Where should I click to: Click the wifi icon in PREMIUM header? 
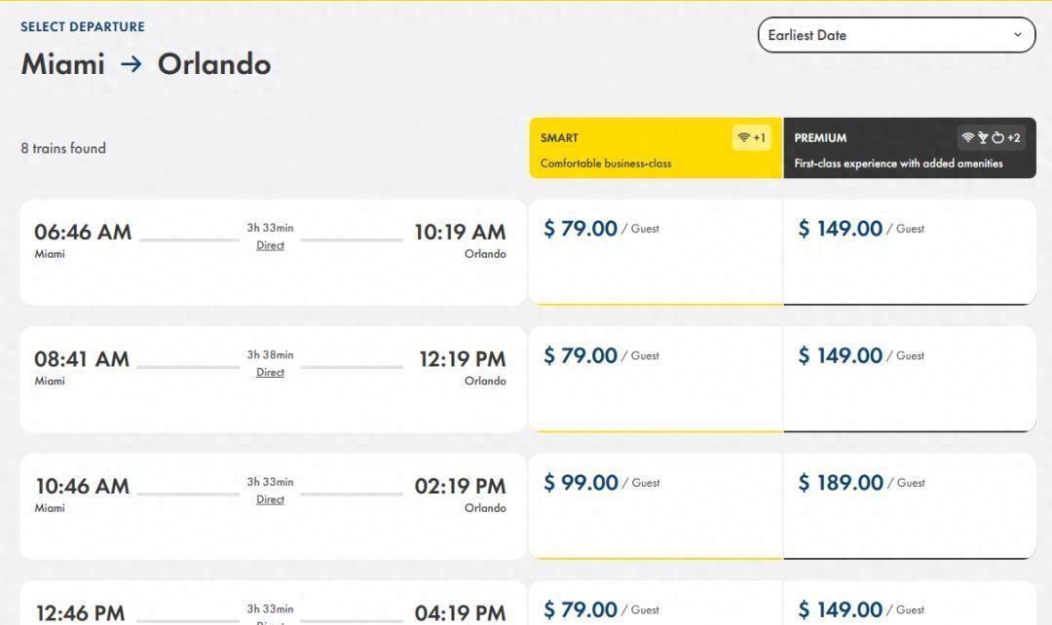pos(967,137)
